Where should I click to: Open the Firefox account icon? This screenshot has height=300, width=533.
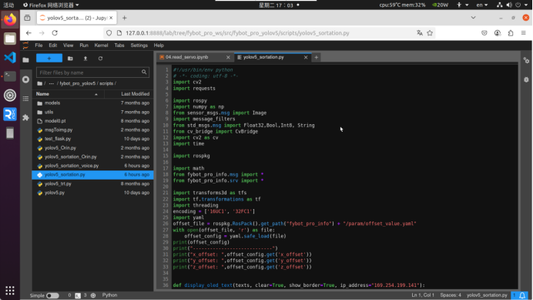(x=498, y=33)
